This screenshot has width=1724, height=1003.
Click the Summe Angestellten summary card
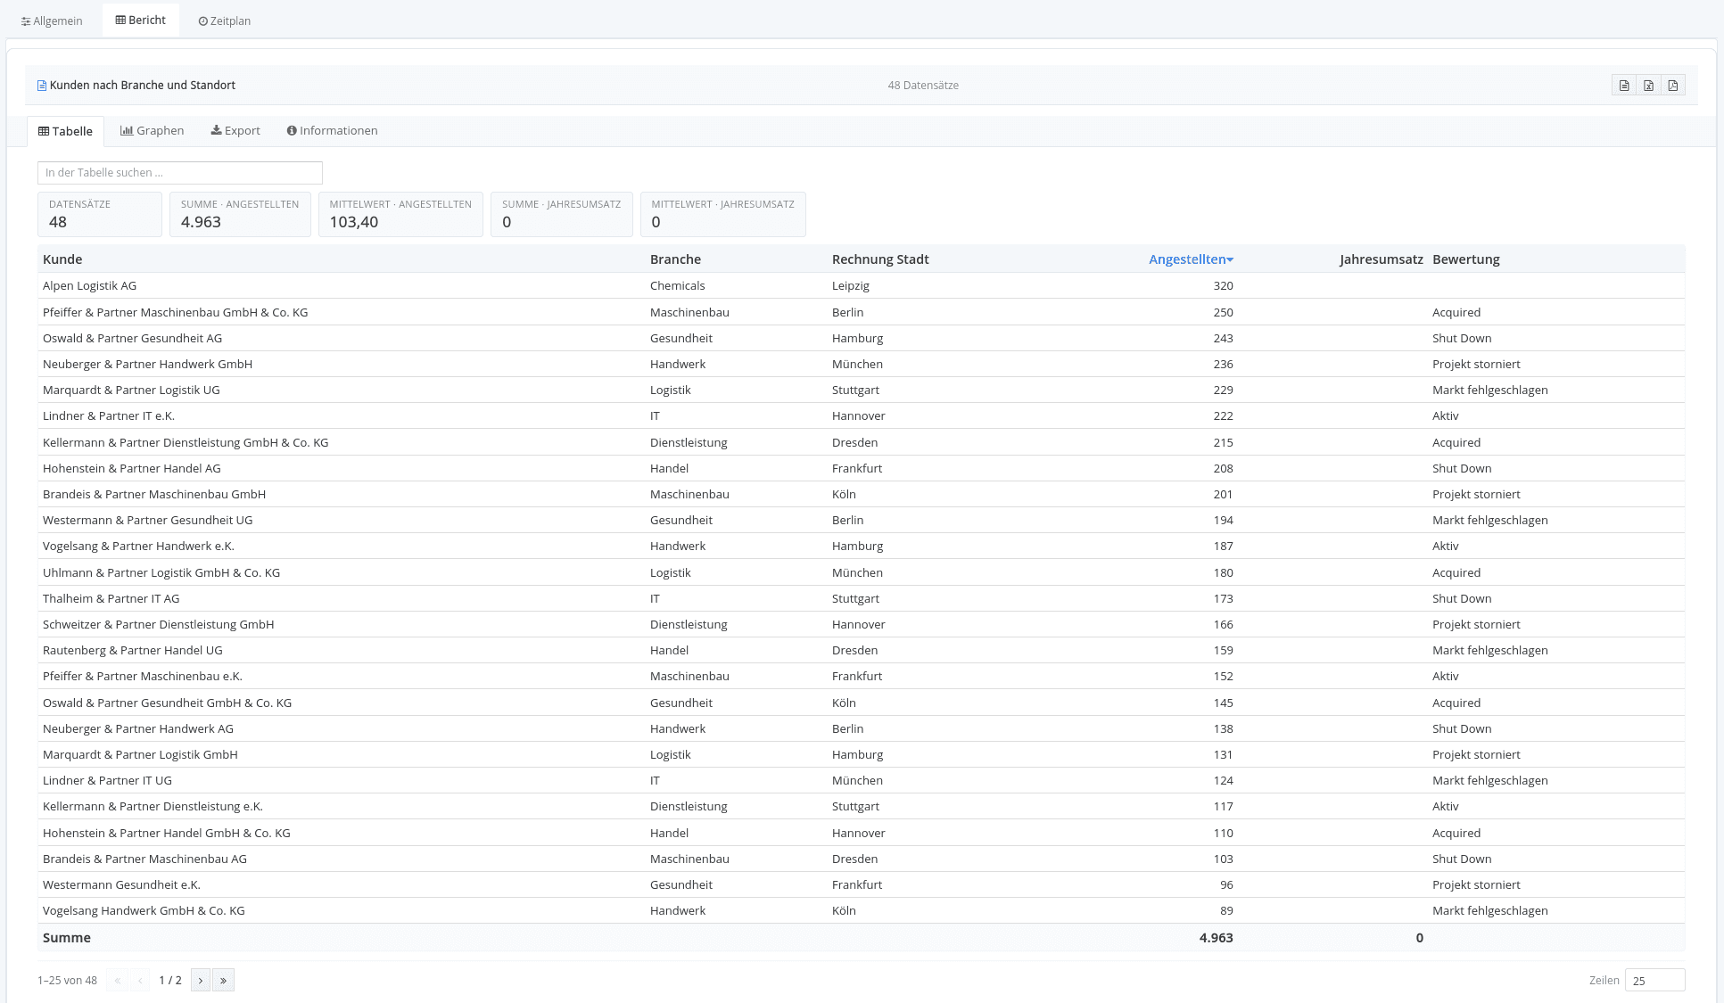pos(240,214)
